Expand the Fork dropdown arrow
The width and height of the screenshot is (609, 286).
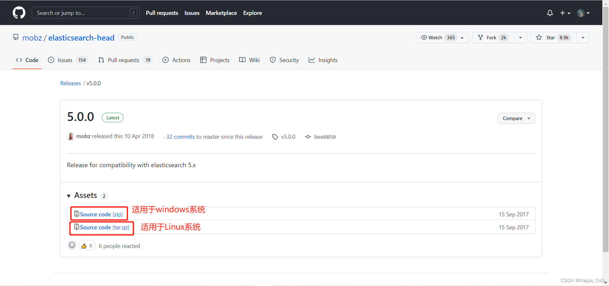[x=521, y=38]
